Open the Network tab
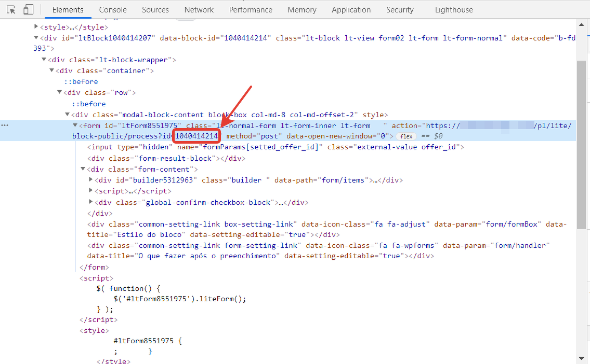This screenshot has width=590, height=364. coord(199,10)
